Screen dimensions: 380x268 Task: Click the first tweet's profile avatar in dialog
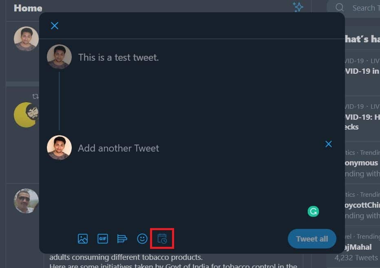(59, 57)
